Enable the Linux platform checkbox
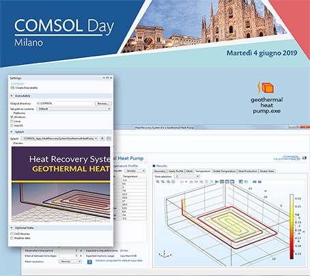 pyautogui.click(x=12, y=121)
